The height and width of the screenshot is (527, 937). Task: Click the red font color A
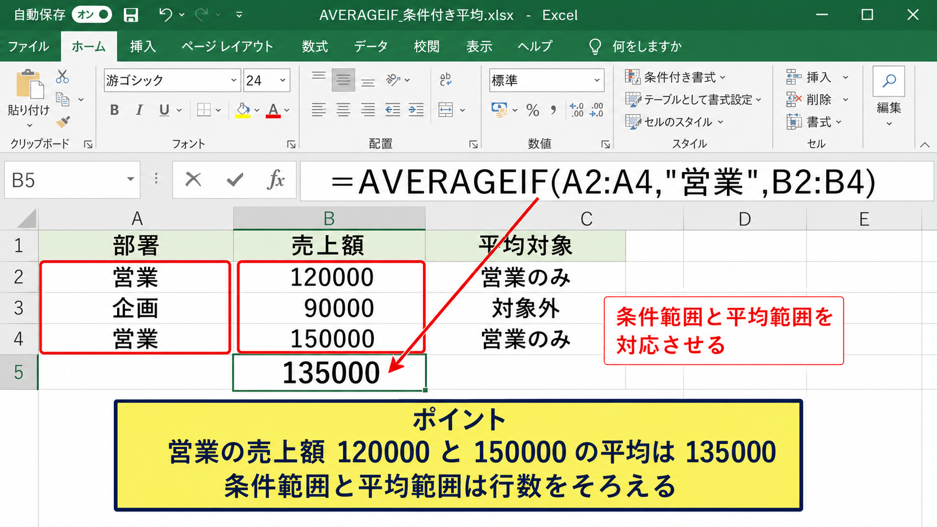pyautogui.click(x=273, y=110)
